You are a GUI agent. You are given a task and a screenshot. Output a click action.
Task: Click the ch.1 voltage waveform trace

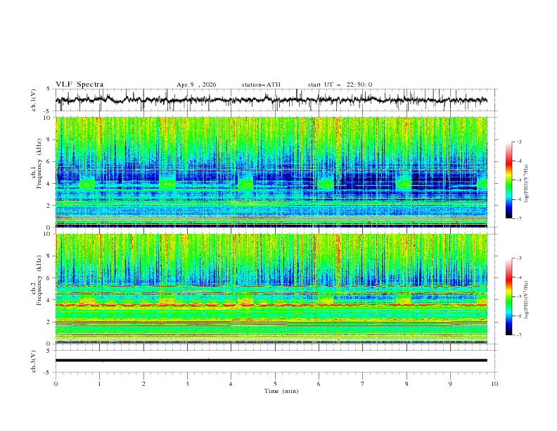click(271, 100)
